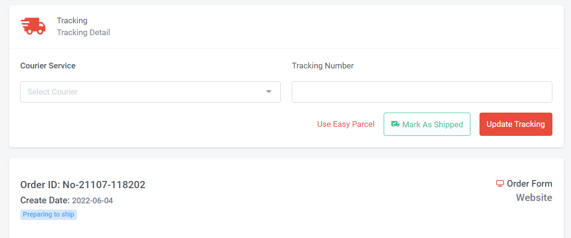Open the Select Courier combo box
Image resolution: width=571 pixels, height=238 pixels.
point(150,92)
